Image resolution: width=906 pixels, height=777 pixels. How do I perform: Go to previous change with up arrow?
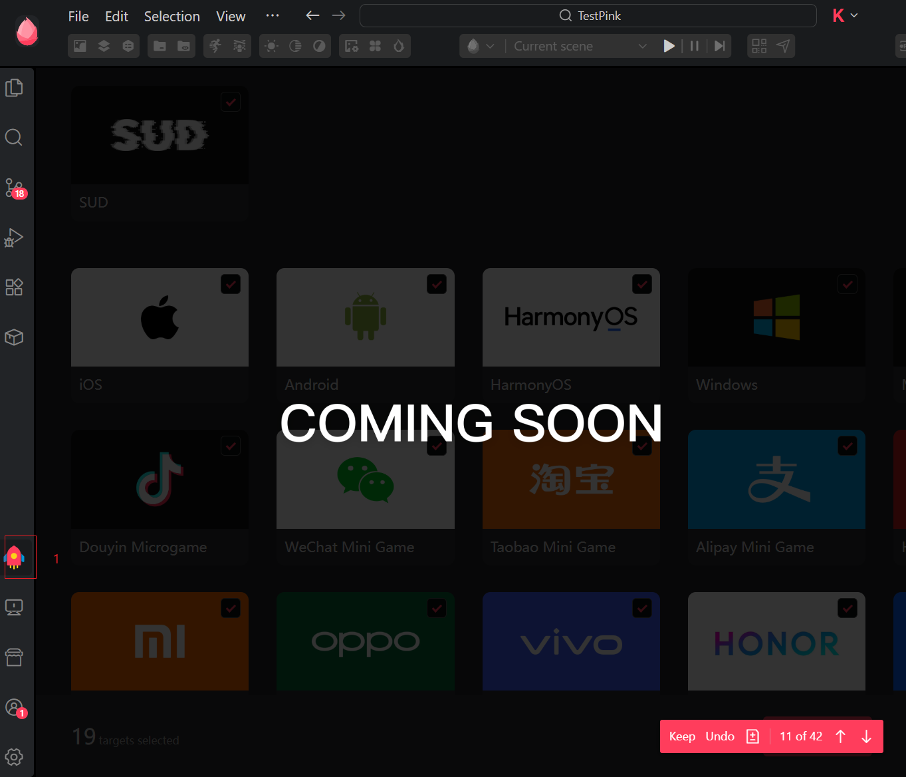[840, 736]
